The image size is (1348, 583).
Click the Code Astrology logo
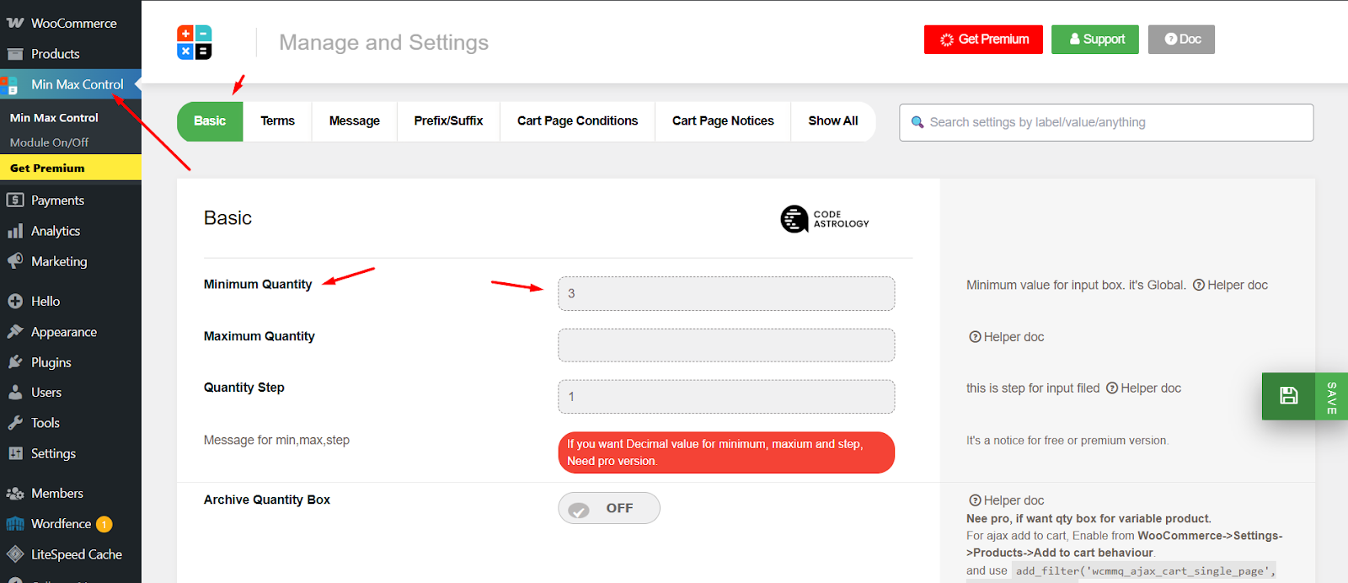[x=825, y=219]
